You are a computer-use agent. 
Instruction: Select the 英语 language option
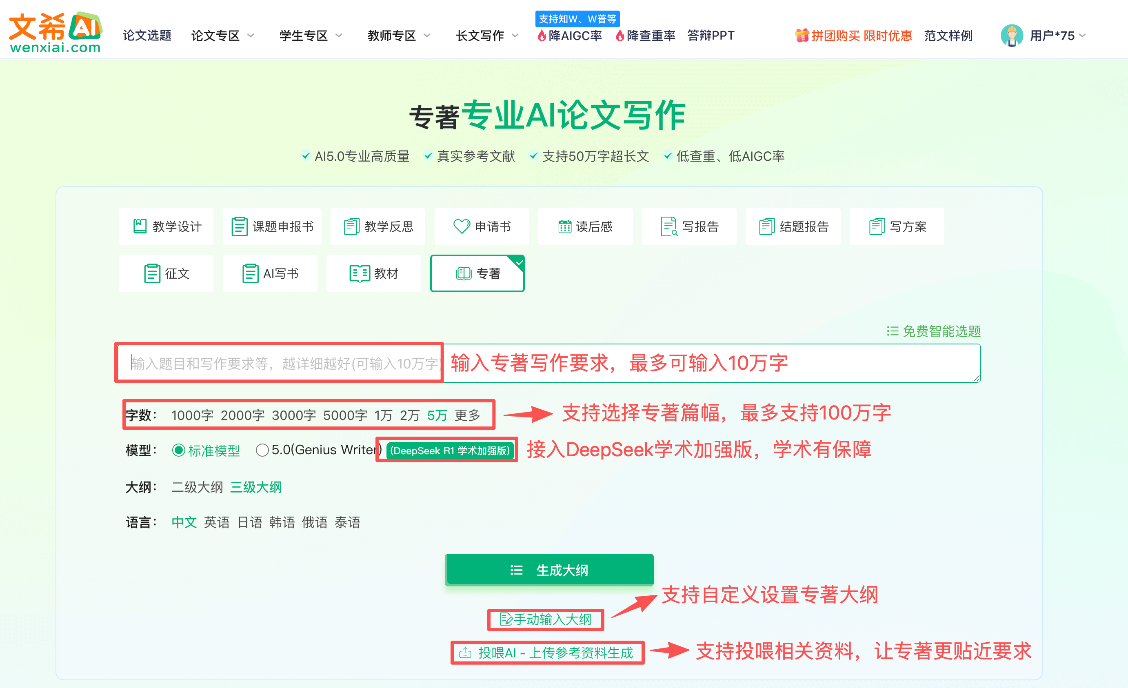click(217, 522)
